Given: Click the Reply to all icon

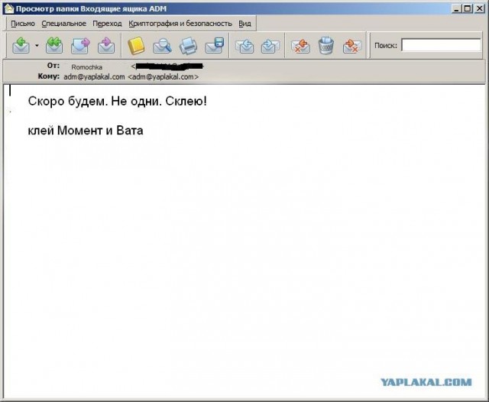Looking at the screenshot, I should coord(54,46).
